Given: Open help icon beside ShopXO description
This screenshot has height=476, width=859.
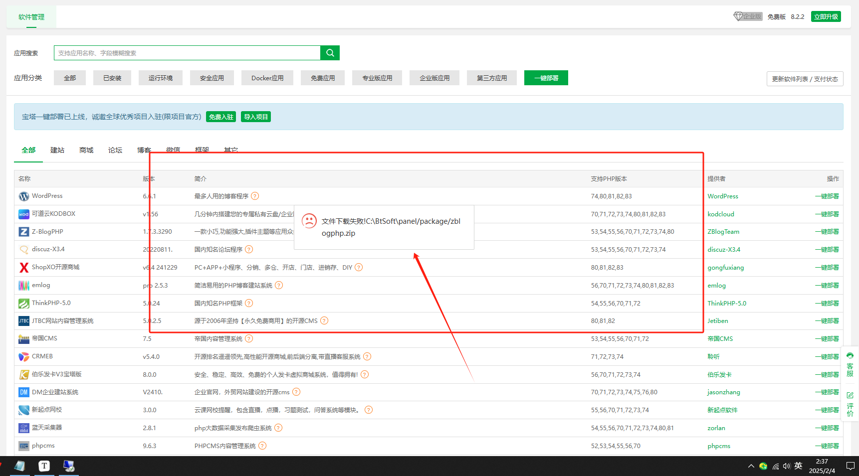Looking at the screenshot, I should point(359,268).
